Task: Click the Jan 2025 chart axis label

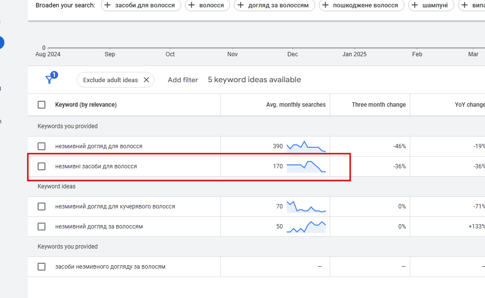Action: click(354, 54)
